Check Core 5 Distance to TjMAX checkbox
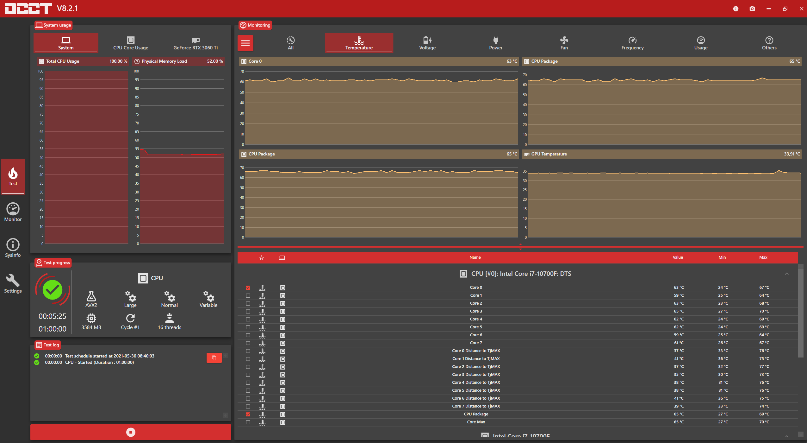 point(248,391)
